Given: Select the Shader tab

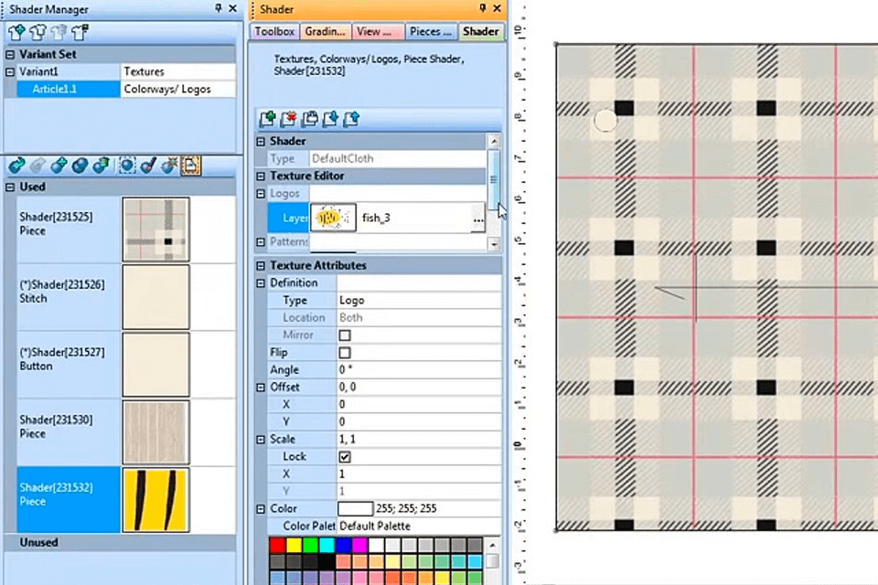Looking at the screenshot, I should click(480, 32).
